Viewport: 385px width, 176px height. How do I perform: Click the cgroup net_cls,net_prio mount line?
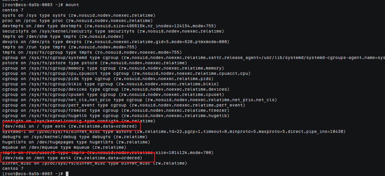[139, 100]
